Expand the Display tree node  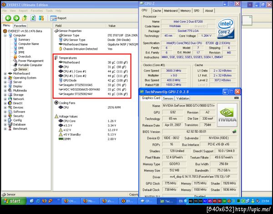pyautogui.click(x=5, y=86)
